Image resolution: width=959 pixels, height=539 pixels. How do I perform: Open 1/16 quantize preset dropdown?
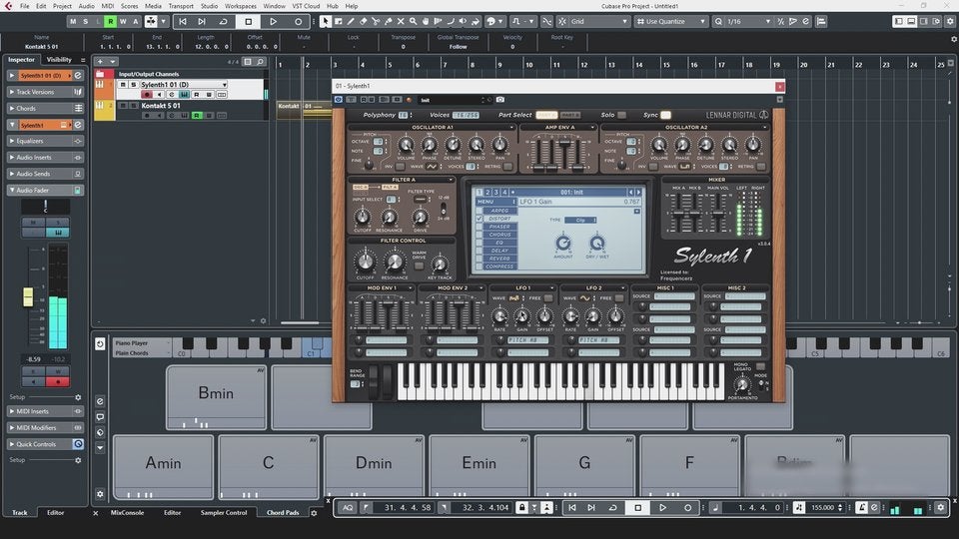pos(749,21)
